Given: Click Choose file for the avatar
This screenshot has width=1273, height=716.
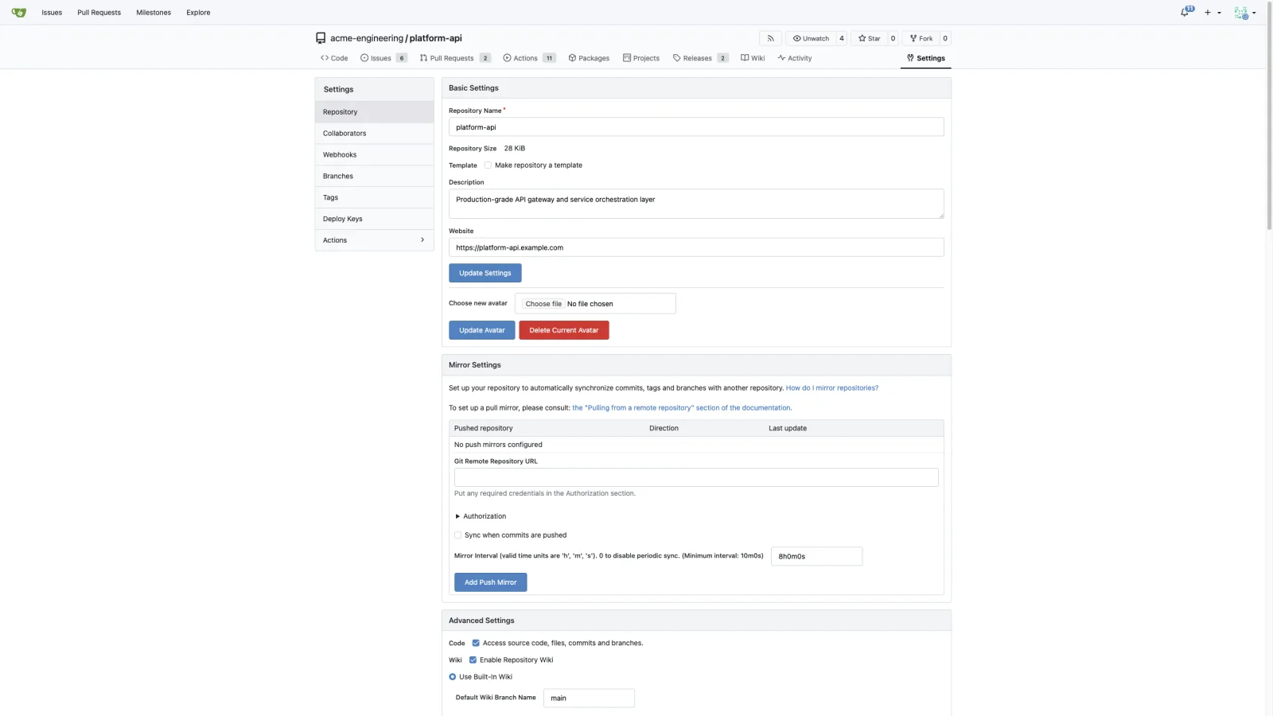Looking at the screenshot, I should 543,304.
